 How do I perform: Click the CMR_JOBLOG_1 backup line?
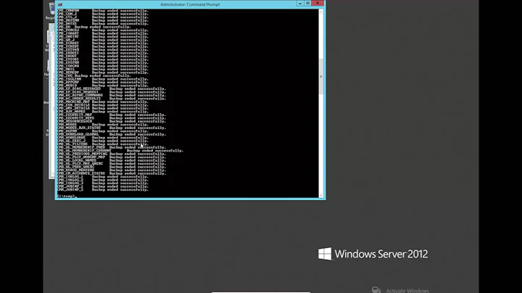tap(102, 177)
